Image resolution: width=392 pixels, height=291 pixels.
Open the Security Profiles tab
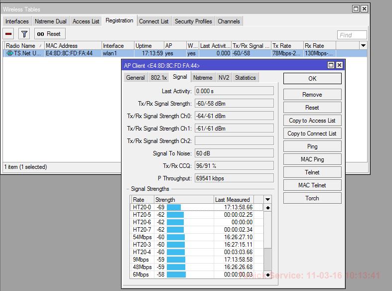pos(193,21)
